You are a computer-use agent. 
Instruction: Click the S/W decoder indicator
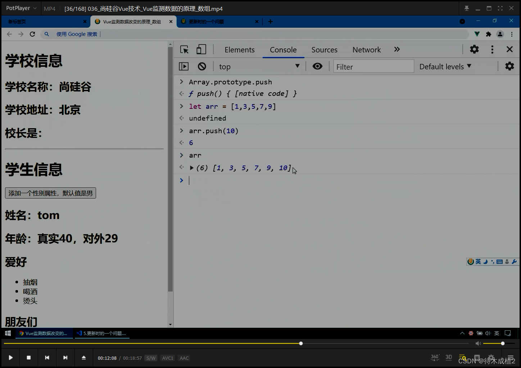coord(151,358)
